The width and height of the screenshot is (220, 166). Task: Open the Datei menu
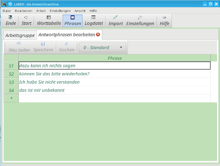click(x=7, y=11)
